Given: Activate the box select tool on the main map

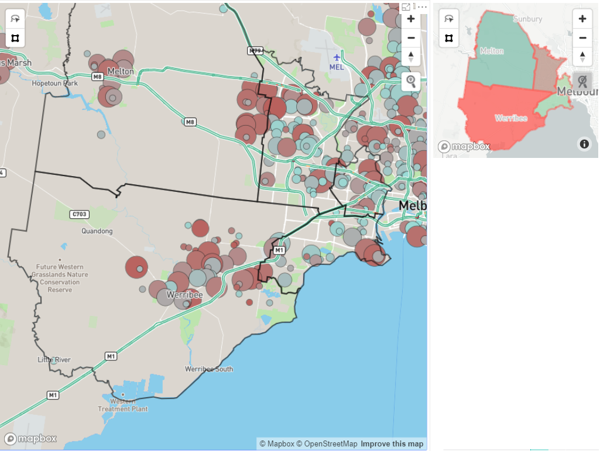Looking at the screenshot, I should tap(15, 38).
